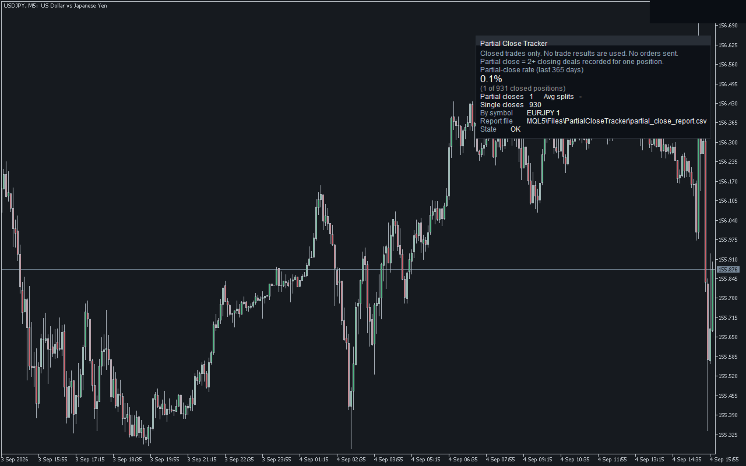Click the 155.325 level on price axis
Image resolution: width=746 pixels, height=466 pixels.
[x=729, y=435]
